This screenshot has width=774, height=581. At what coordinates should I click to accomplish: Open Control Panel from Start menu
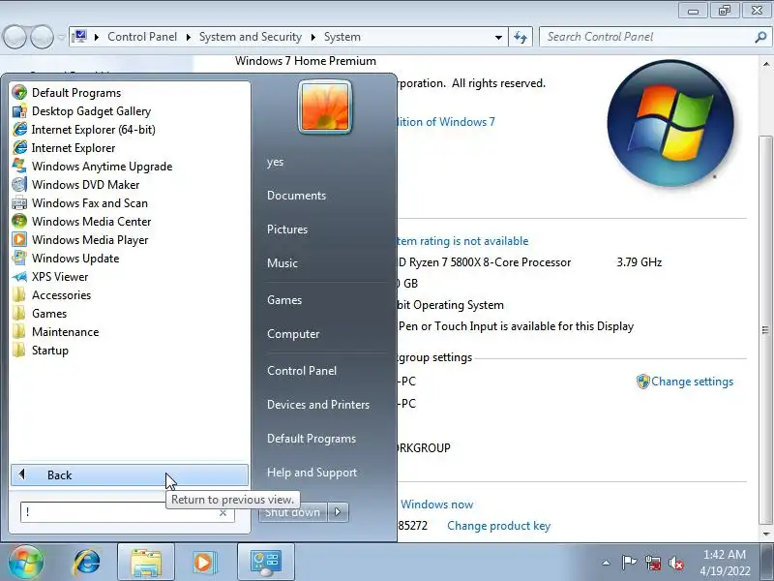click(x=302, y=371)
